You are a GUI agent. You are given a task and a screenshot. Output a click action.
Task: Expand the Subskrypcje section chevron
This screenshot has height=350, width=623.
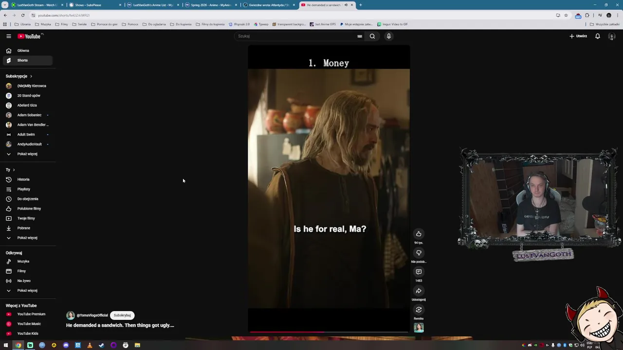click(31, 76)
